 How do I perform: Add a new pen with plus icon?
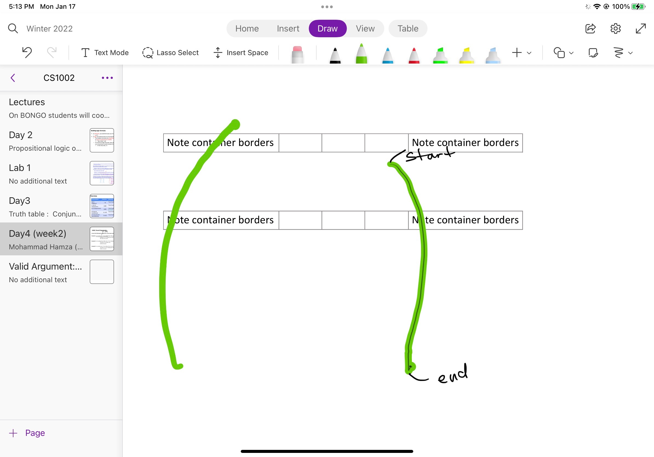[517, 53]
